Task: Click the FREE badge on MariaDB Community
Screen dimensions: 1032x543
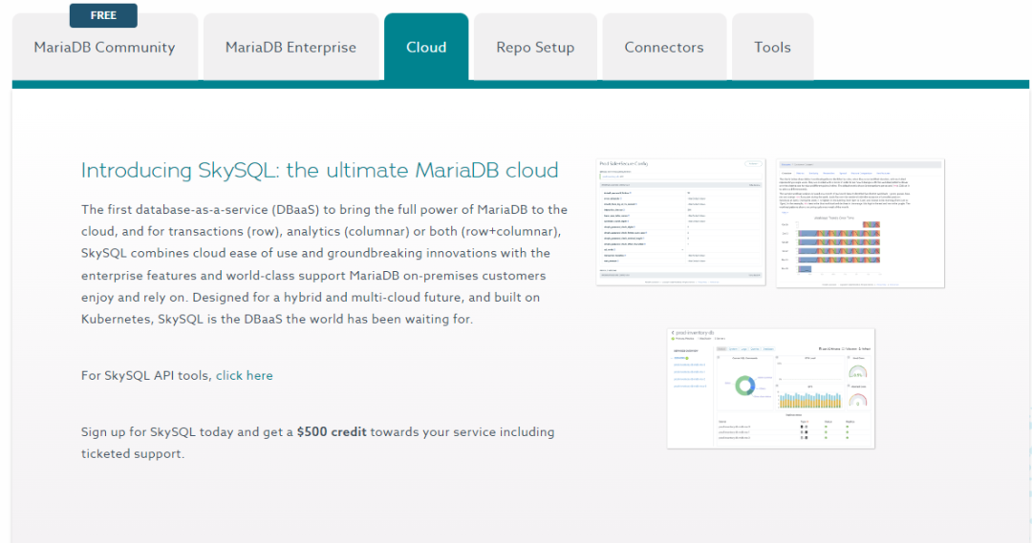Action: (103, 15)
